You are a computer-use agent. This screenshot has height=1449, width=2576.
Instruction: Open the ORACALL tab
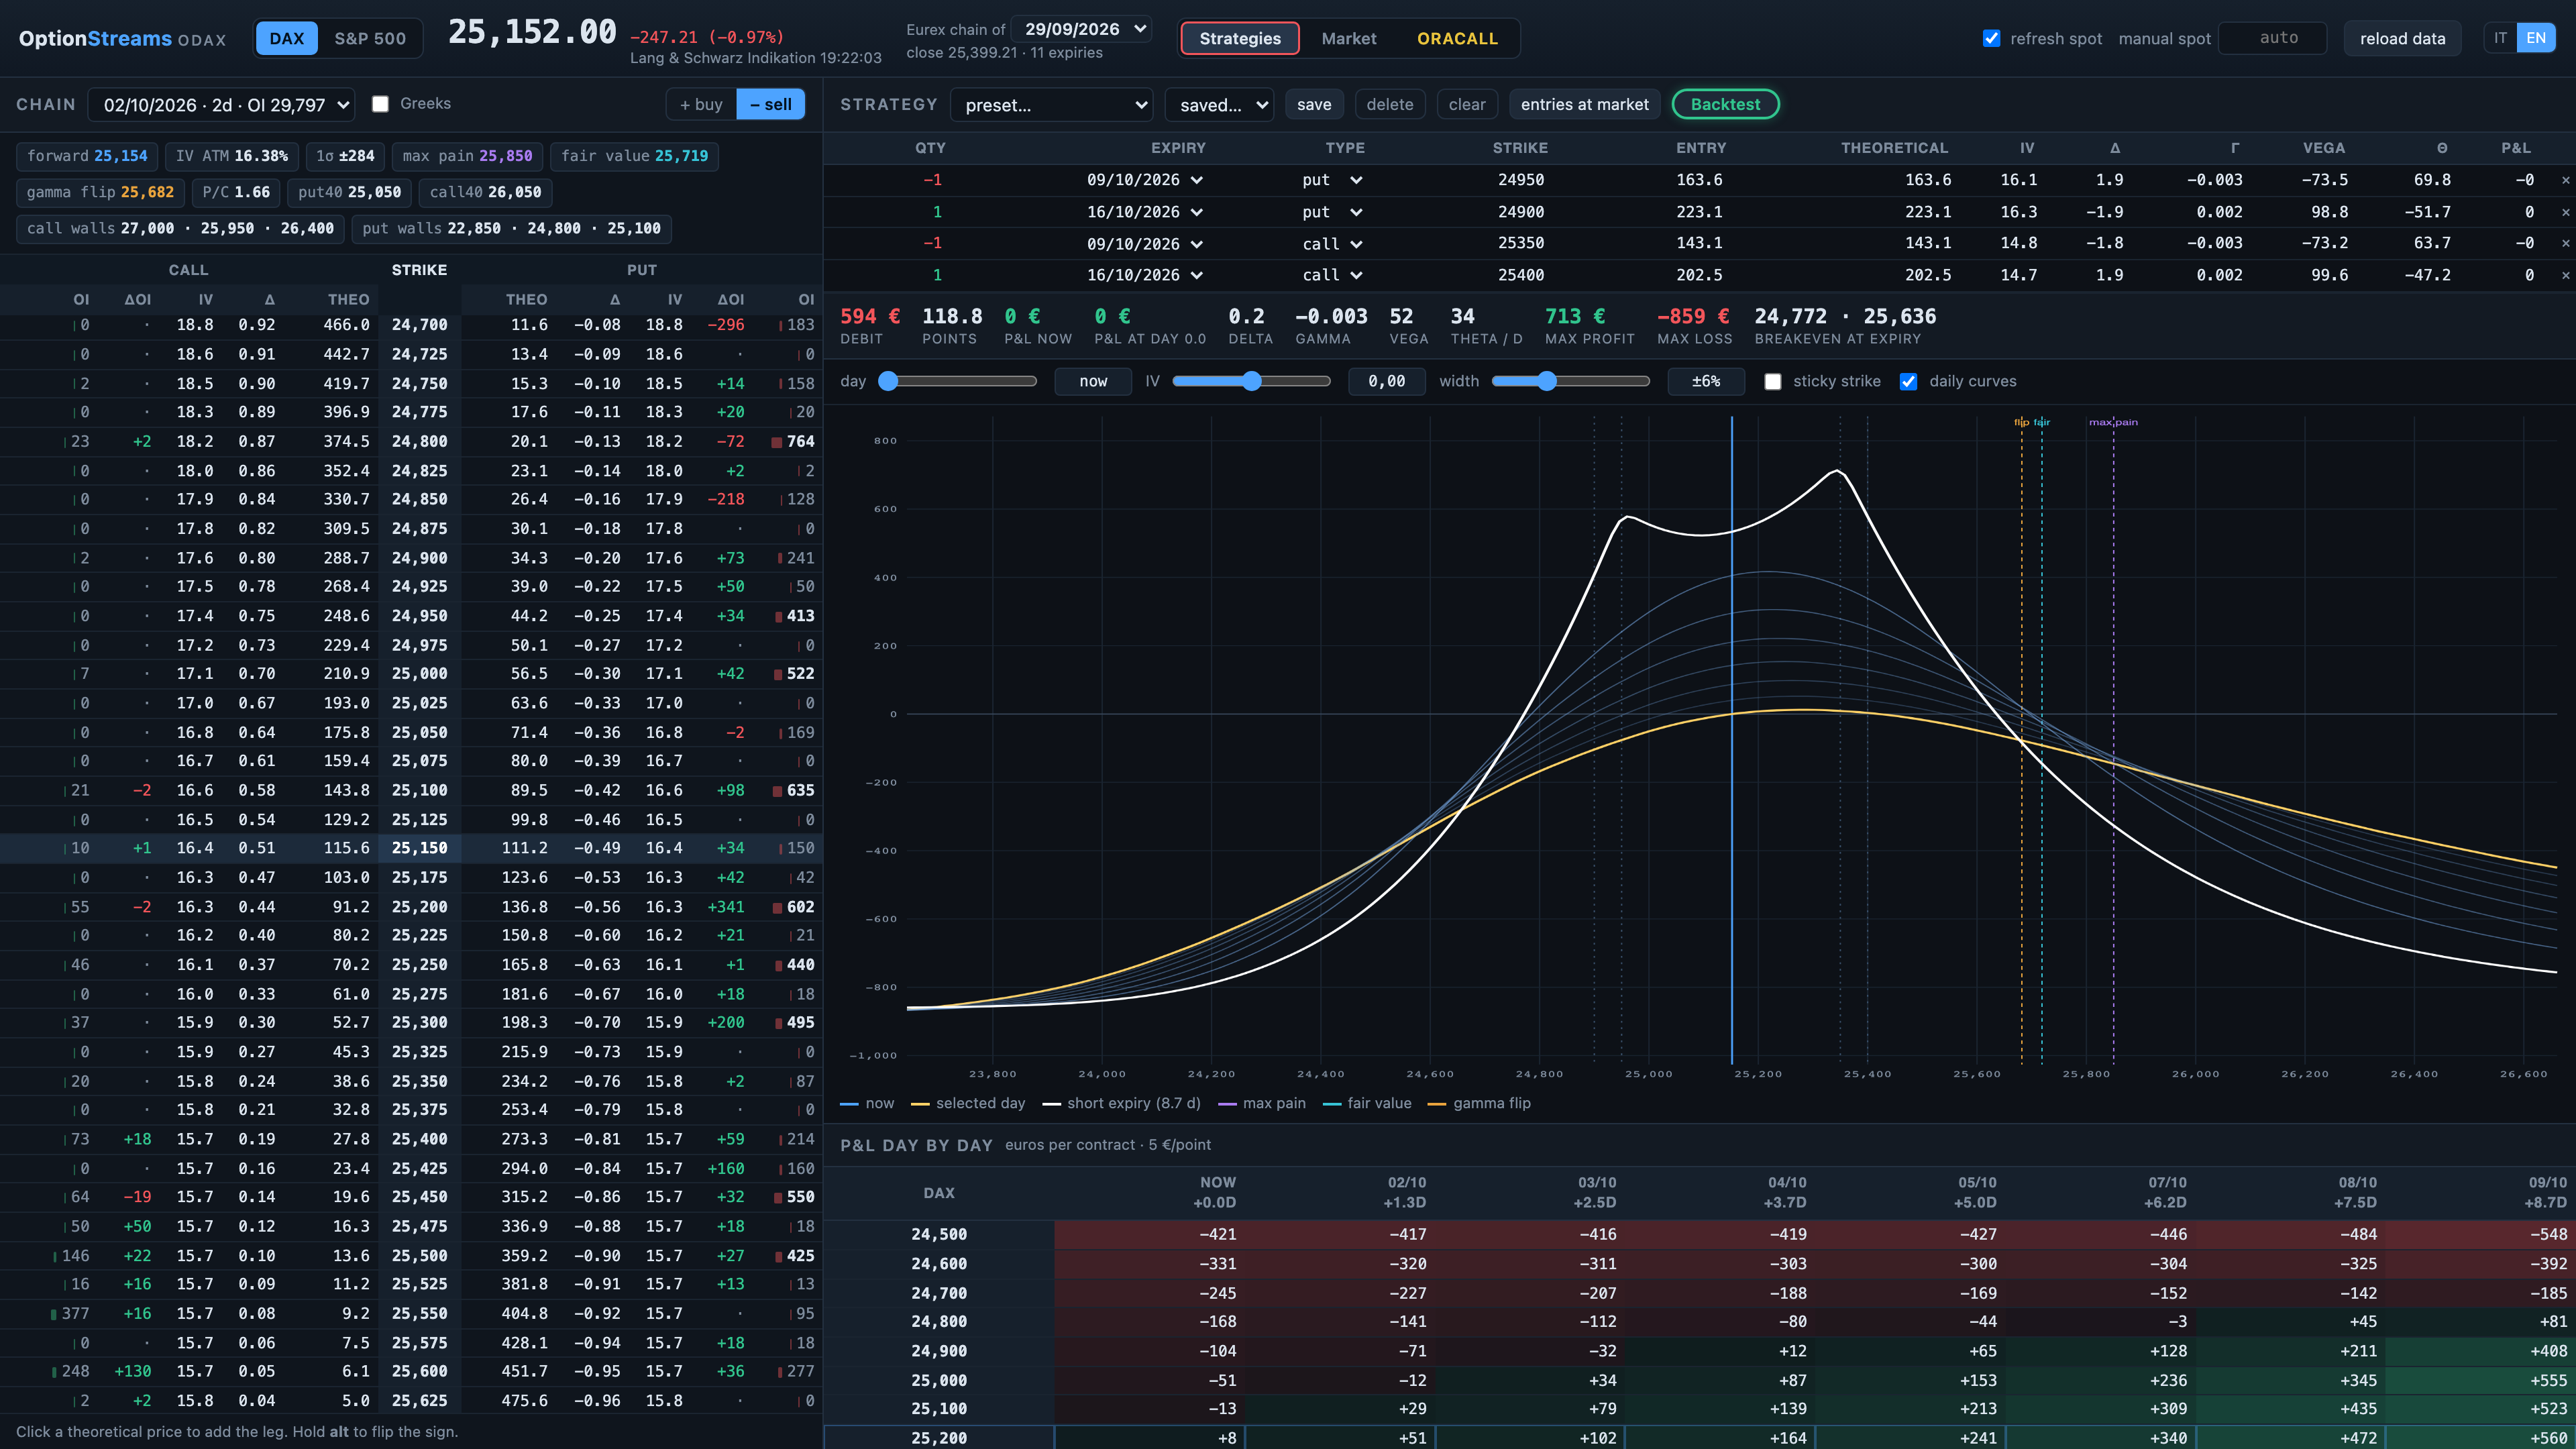pos(1457,38)
